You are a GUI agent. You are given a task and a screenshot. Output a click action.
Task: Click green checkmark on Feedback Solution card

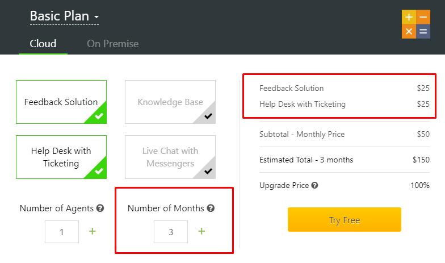(x=99, y=116)
